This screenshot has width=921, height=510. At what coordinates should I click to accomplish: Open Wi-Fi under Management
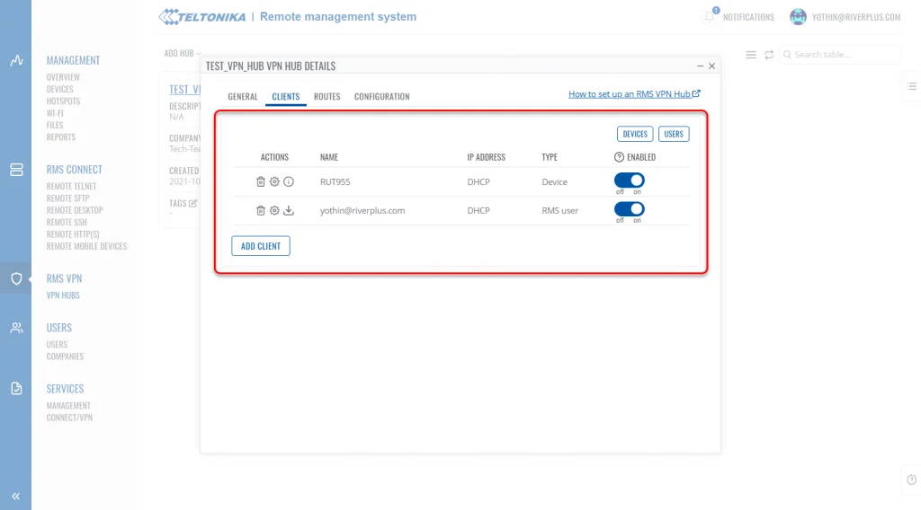(x=55, y=113)
